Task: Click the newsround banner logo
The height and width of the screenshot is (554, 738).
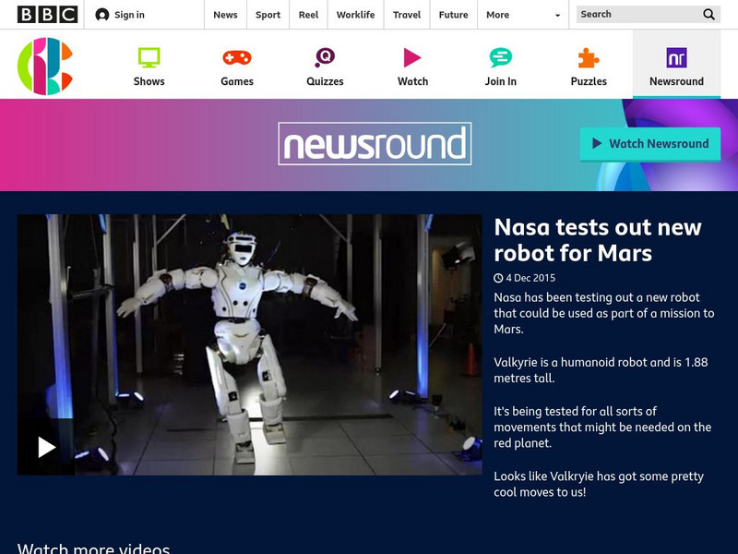Action: pyautogui.click(x=375, y=144)
